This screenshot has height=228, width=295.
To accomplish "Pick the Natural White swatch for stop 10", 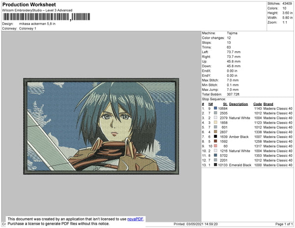I will pyautogui.click(x=215, y=150).
